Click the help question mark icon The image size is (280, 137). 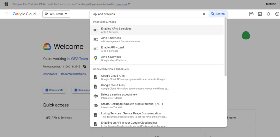coord(277,14)
